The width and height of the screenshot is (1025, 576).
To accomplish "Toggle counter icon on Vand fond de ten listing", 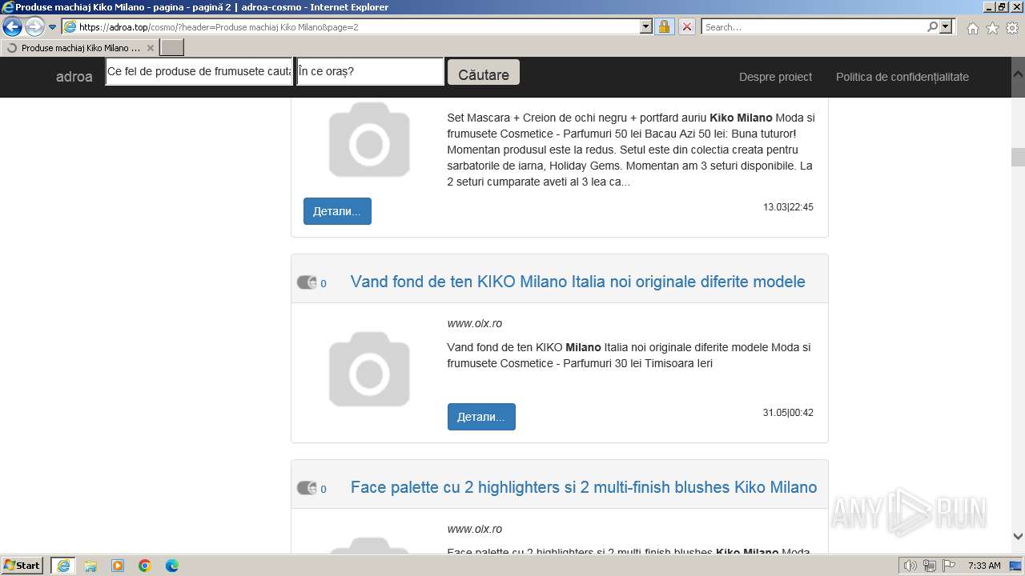I will (x=307, y=282).
